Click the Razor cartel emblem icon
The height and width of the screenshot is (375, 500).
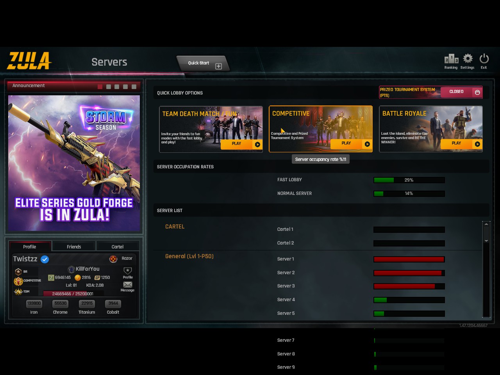[113, 259]
